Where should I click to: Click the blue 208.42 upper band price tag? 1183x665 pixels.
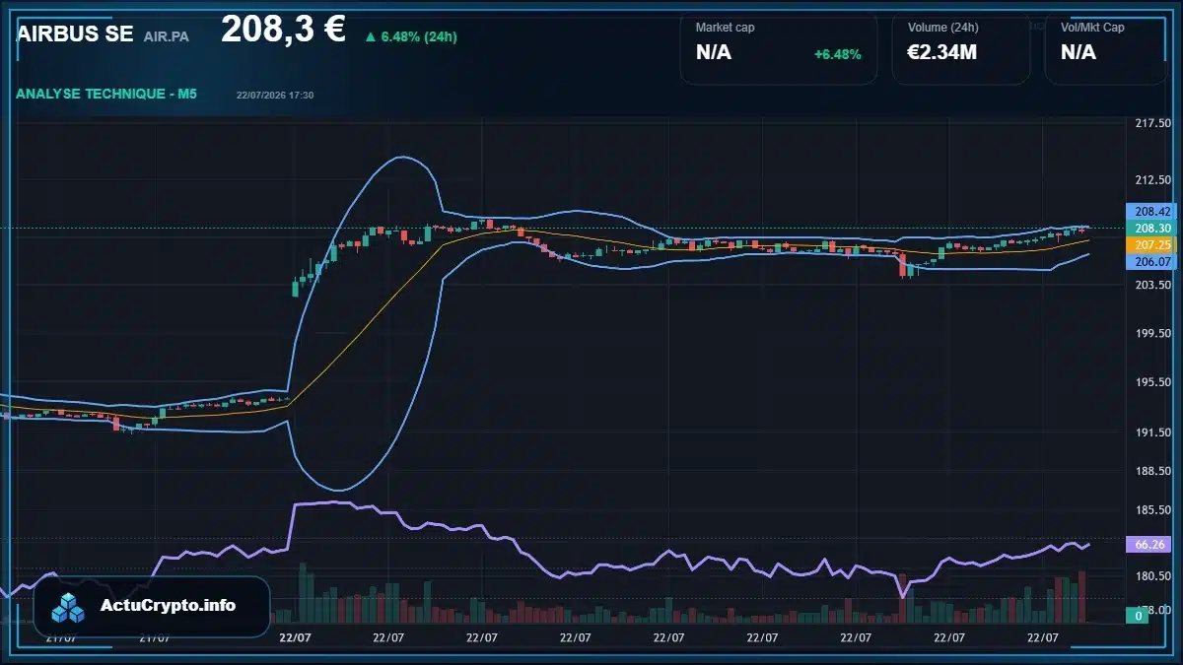pyautogui.click(x=1151, y=211)
